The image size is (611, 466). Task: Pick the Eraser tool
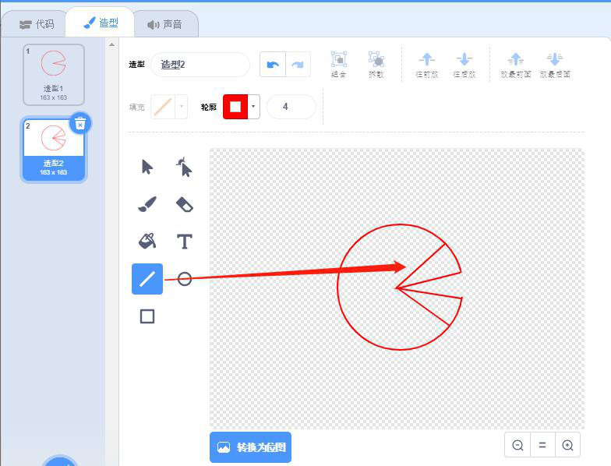coord(184,204)
